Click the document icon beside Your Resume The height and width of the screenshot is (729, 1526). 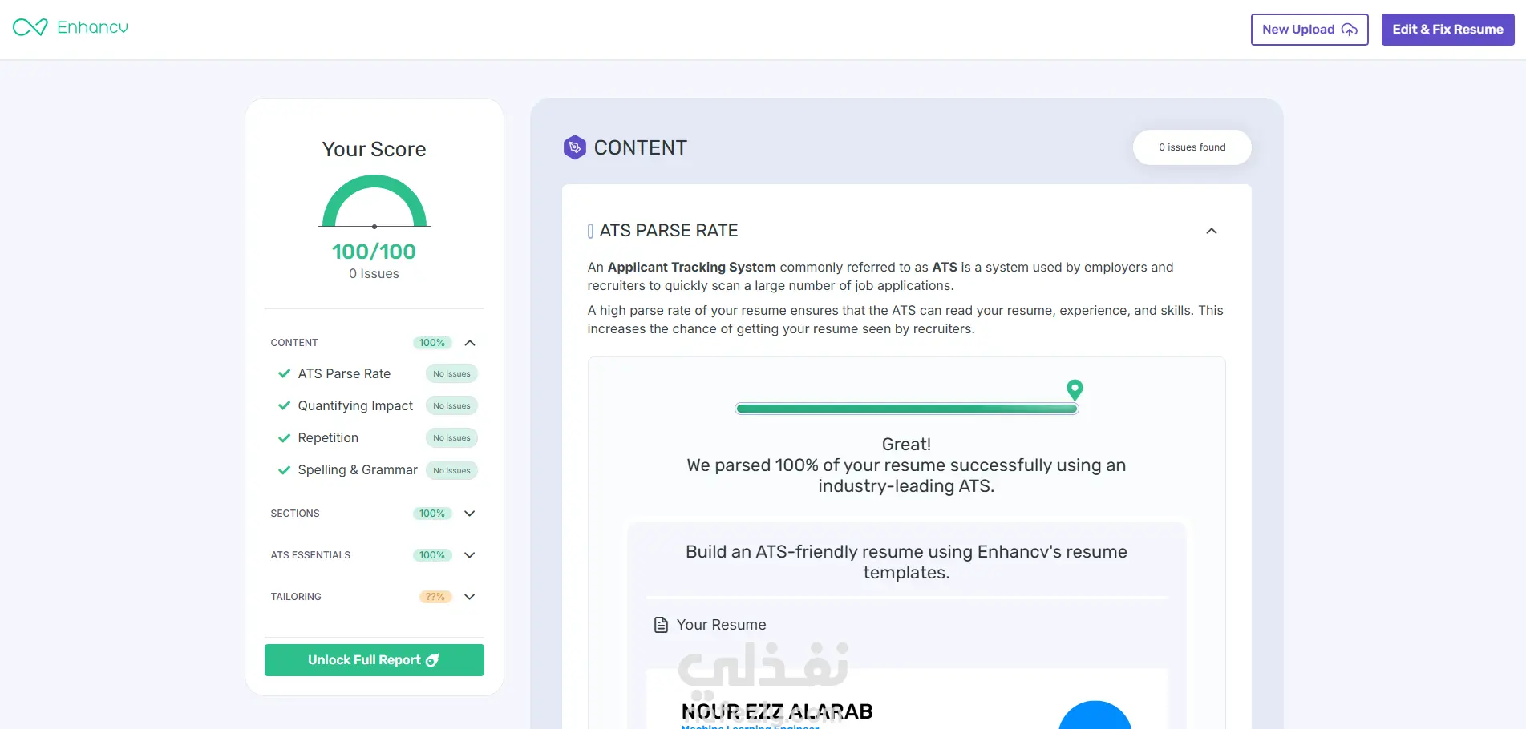click(x=661, y=625)
